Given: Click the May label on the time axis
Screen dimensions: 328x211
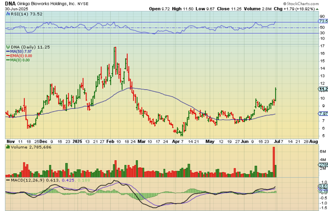Looking at the screenshot, I should (210, 141).
